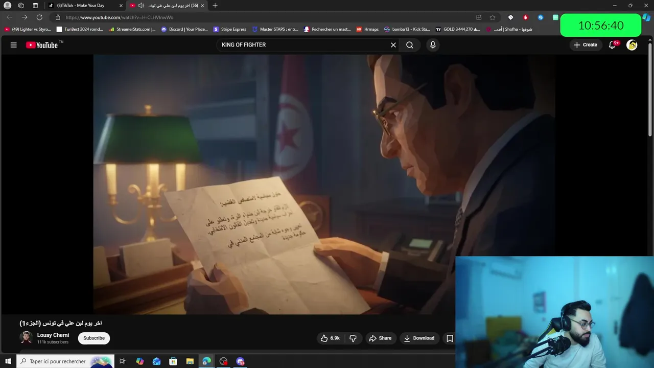Open the Create button
Viewport: 654px width, 368px height.
coord(586,45)
